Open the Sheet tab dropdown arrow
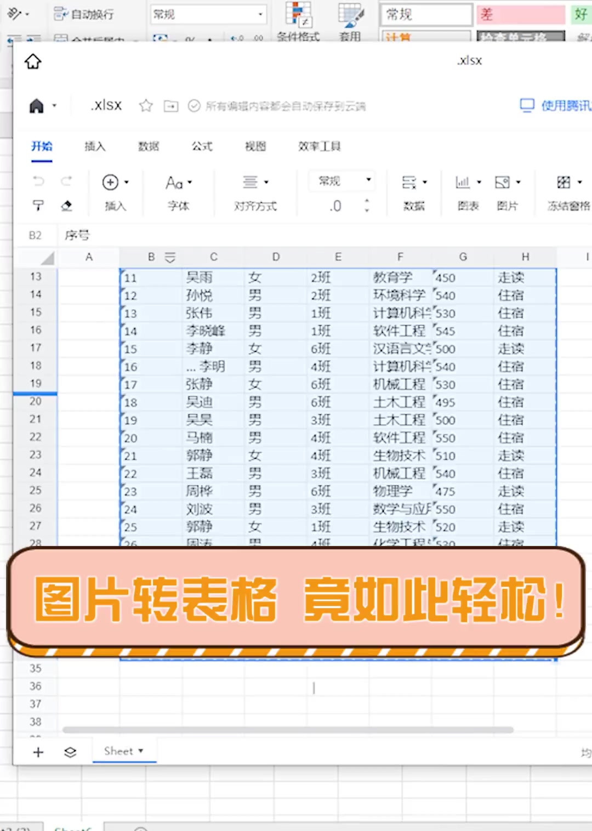 click(140, 751)
